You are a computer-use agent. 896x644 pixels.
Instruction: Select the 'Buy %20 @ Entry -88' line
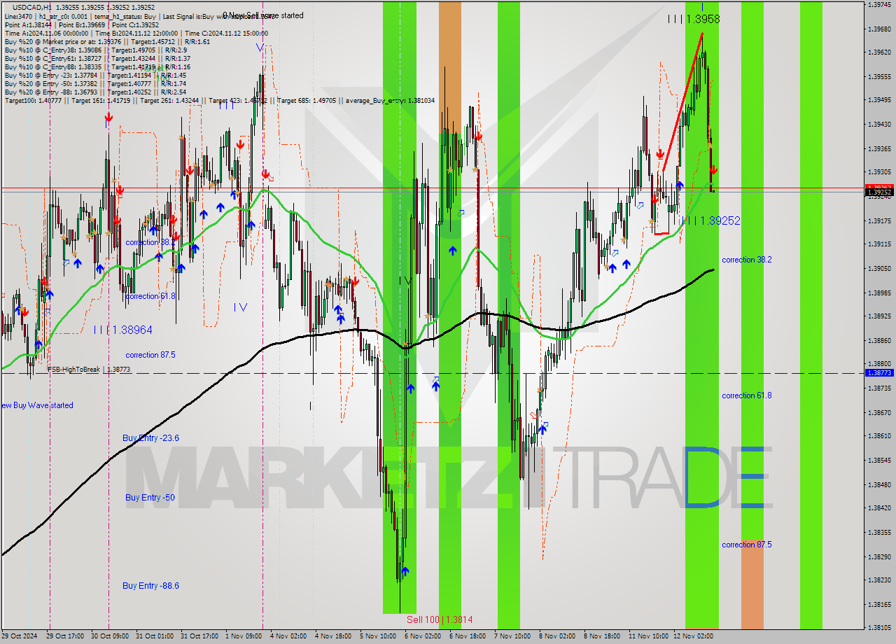click(x=95, y=92)
